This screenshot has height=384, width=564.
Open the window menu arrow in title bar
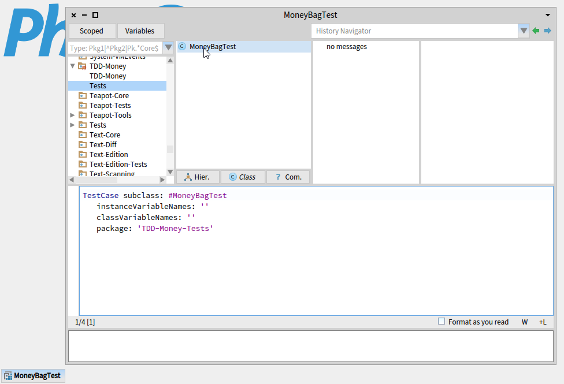pos(547,15)
